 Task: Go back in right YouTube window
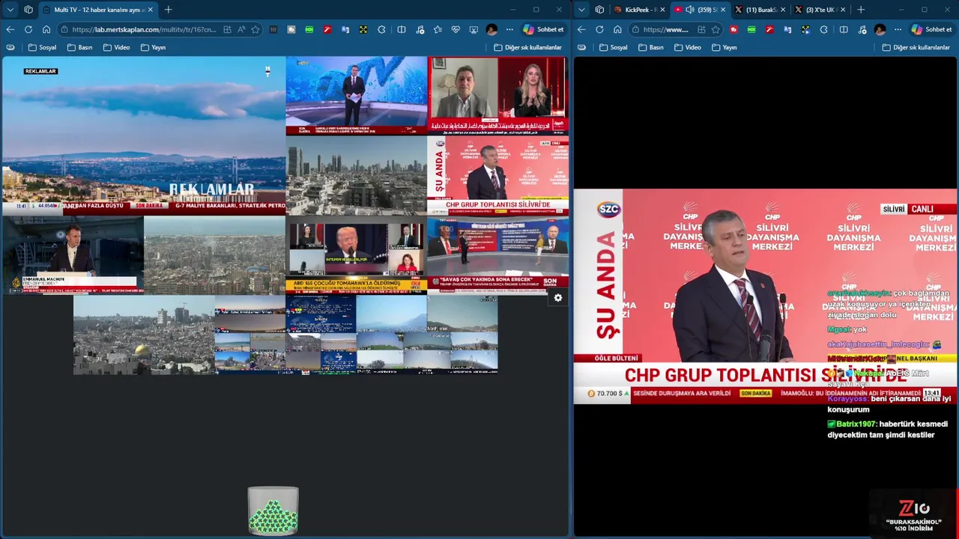pos(581,29)
